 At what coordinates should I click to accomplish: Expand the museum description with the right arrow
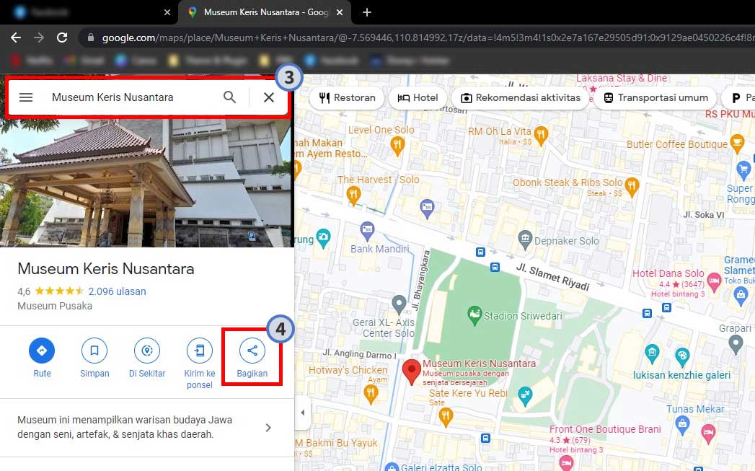(x=268, y=427)
